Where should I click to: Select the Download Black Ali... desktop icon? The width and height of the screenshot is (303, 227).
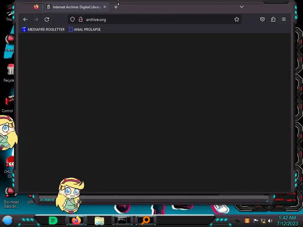pos(11,198)
